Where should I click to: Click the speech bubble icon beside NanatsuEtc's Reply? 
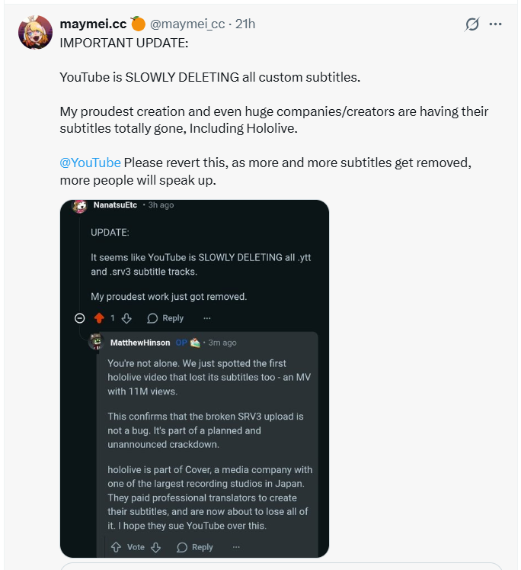[x=152, y=318]
